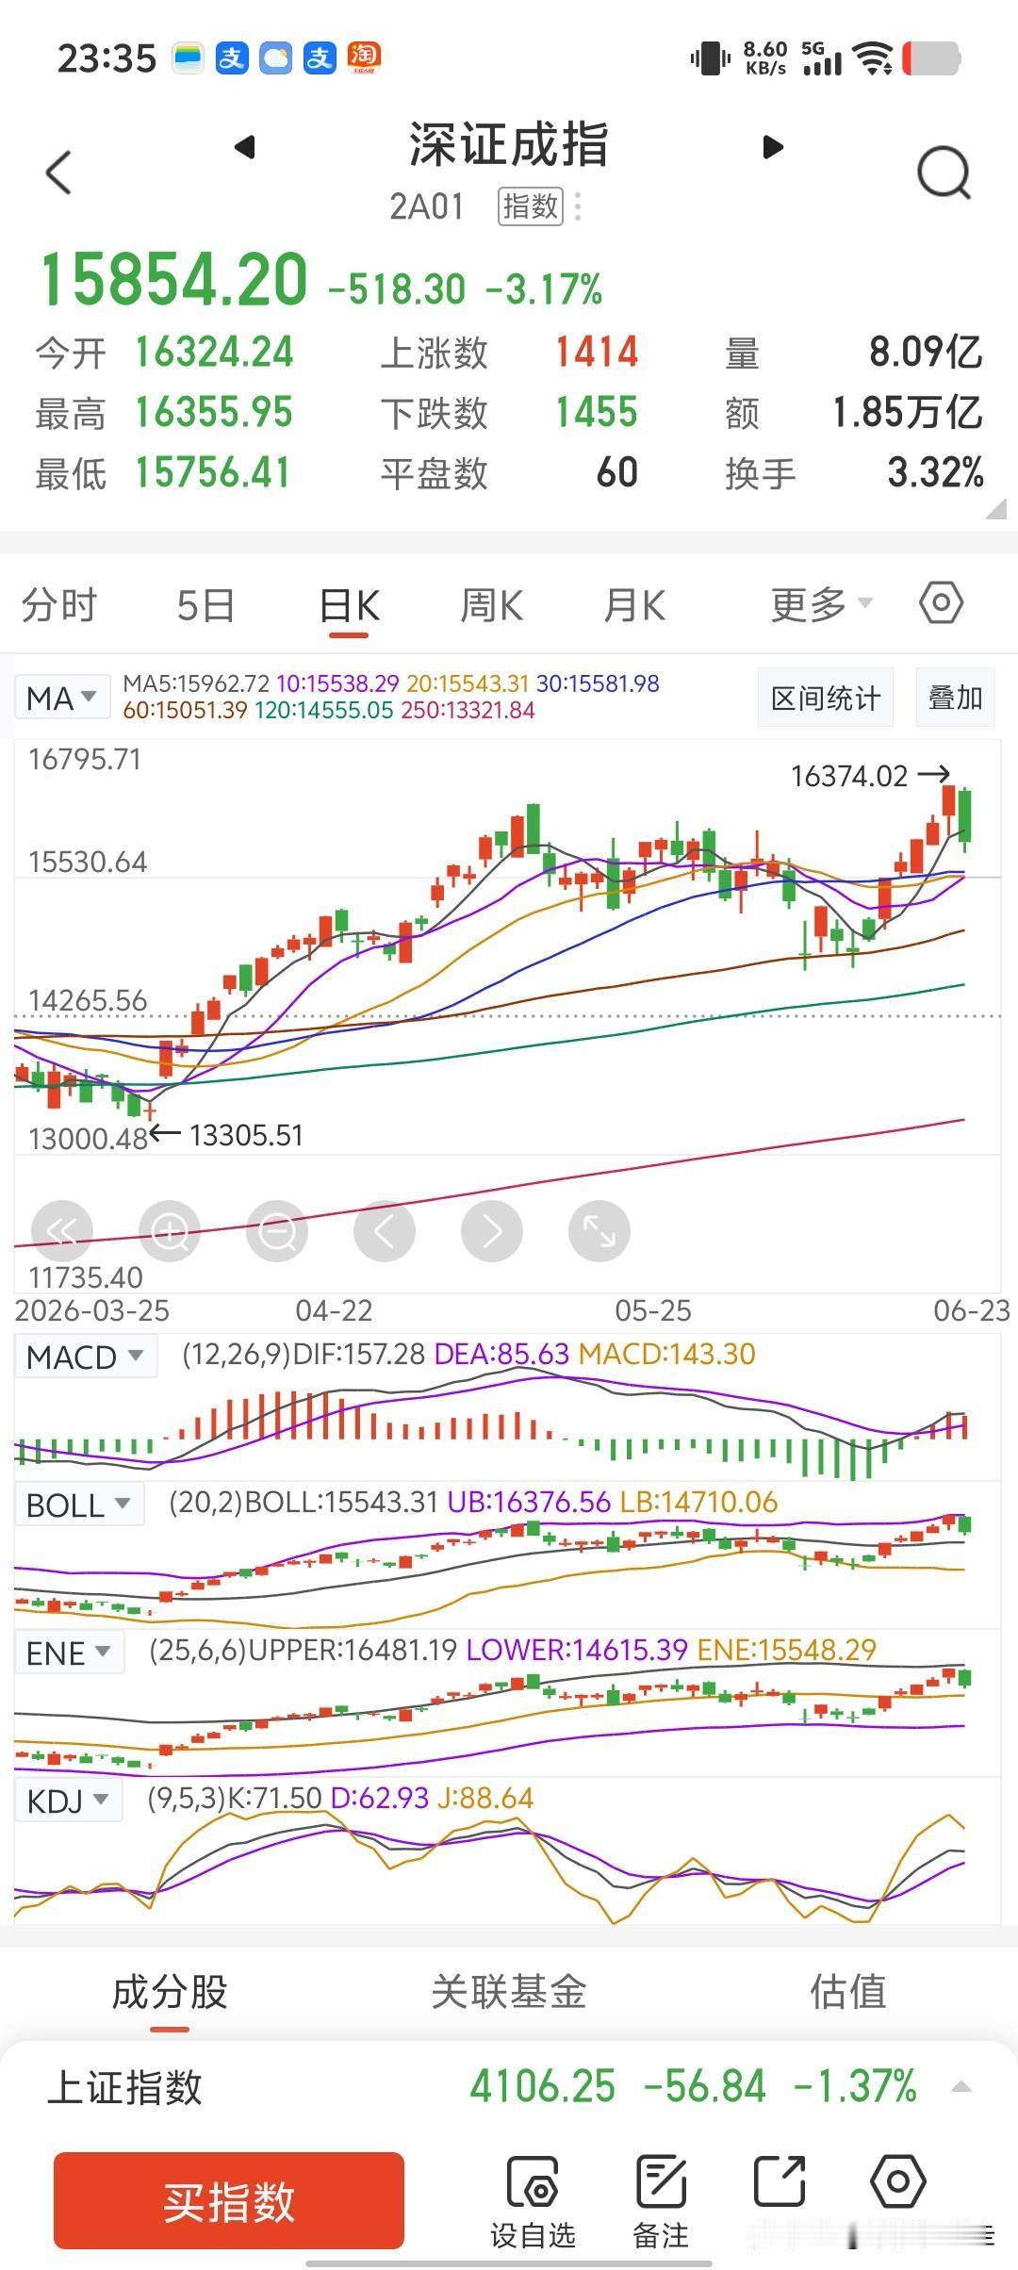Viewport: 1018px width, 2270px height.
Task: Tap the 下跌数 value 1455
Action: click(x=597, y=412)
